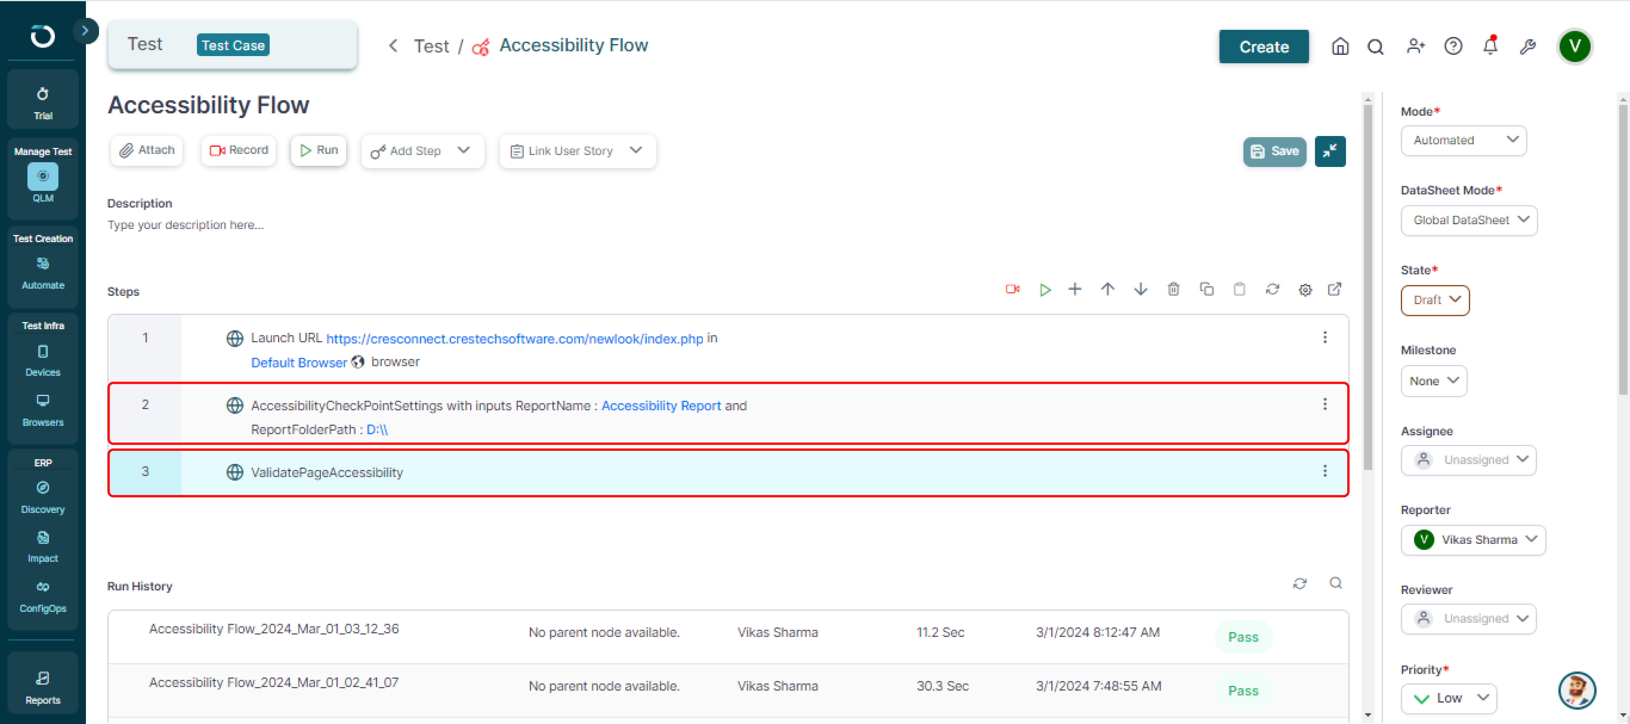Expand the State dropdown set to Draft
This screenshot has width=1630, height=724.
coord(1435,300)
